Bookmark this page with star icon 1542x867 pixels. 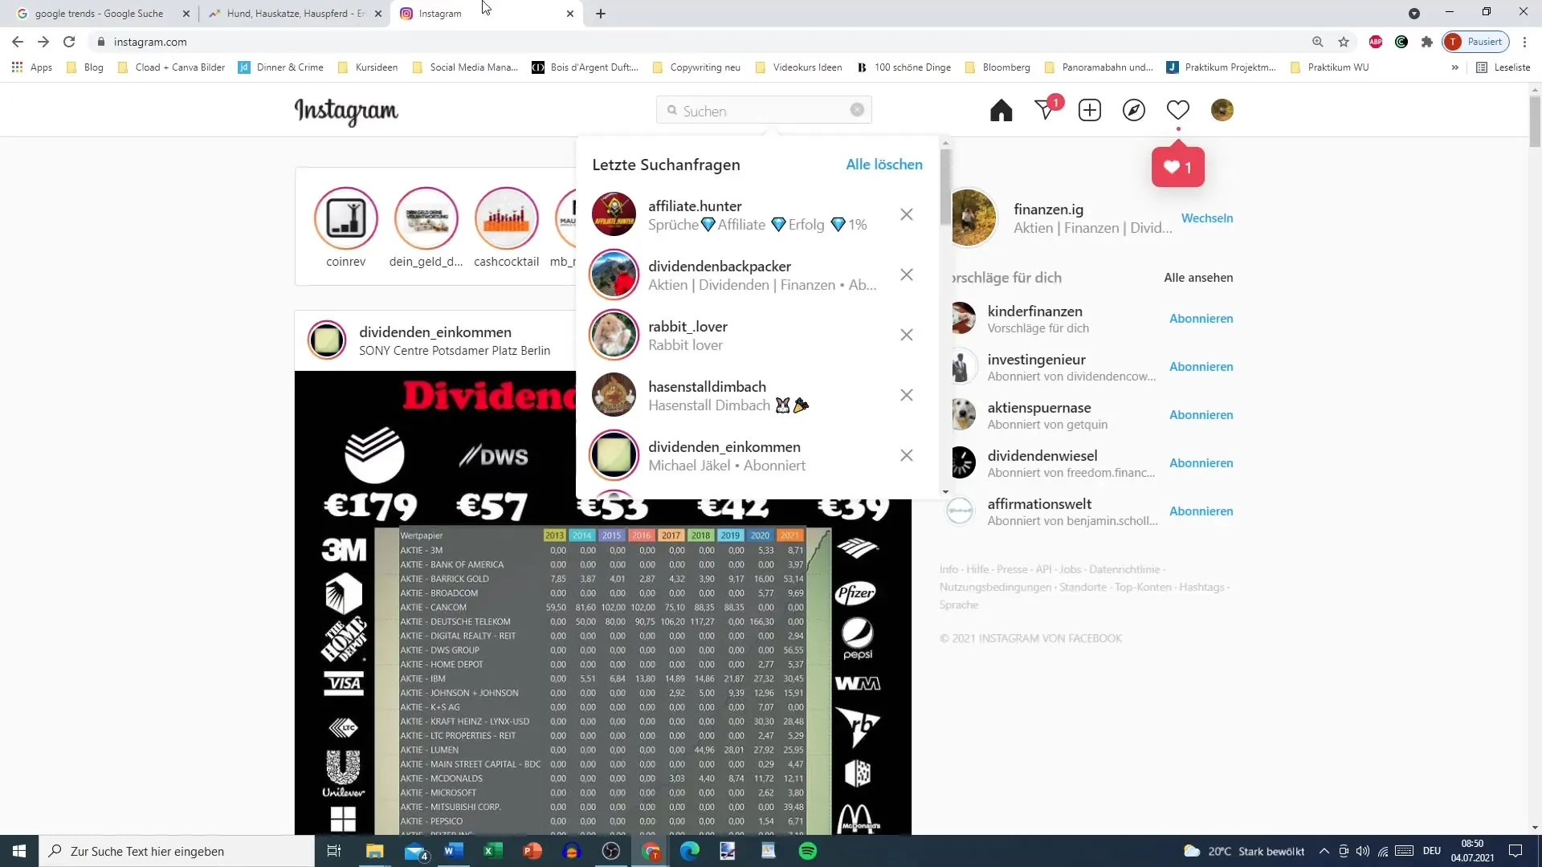pos(1344,42)
